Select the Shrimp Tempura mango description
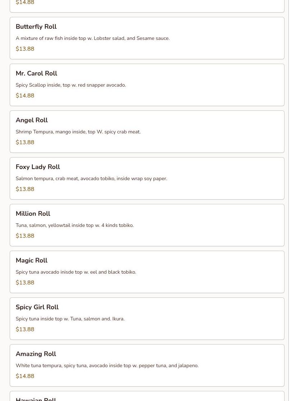Image resolution: width=296 pixels, height=401 pixels. pyautogui.click(x=78, y=132)
